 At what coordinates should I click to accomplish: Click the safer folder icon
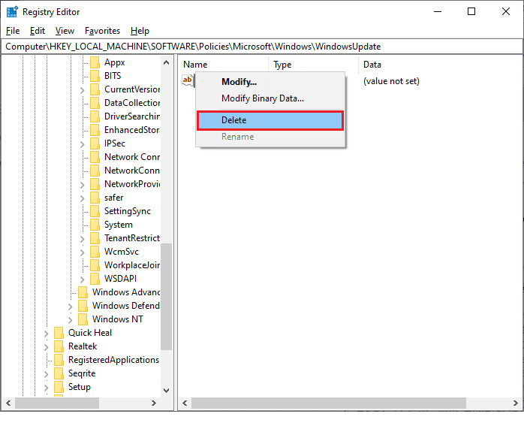(x=95, y=198)
